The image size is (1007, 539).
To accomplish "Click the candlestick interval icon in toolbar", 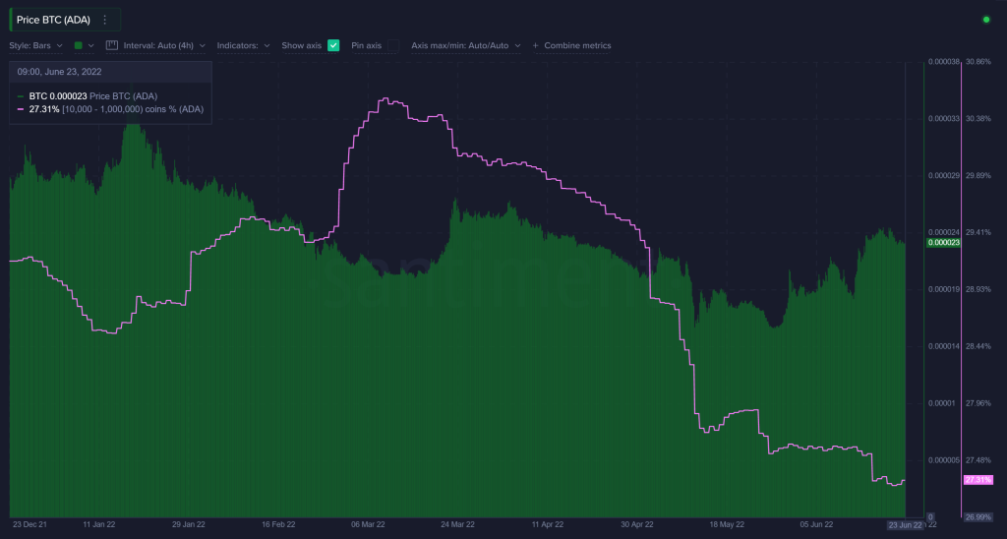I will point(112,45).
